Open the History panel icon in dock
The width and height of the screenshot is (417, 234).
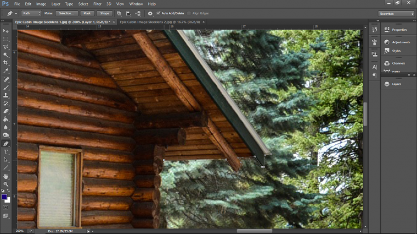click(x=374, y=30)
